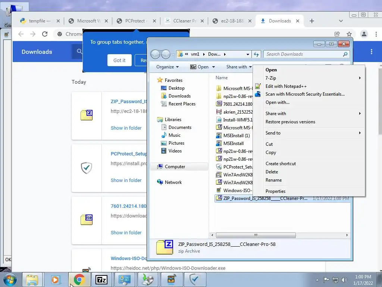382x287 pixels.
Task: Open the Downloads page three-dot menu
Action: point(371,52)
